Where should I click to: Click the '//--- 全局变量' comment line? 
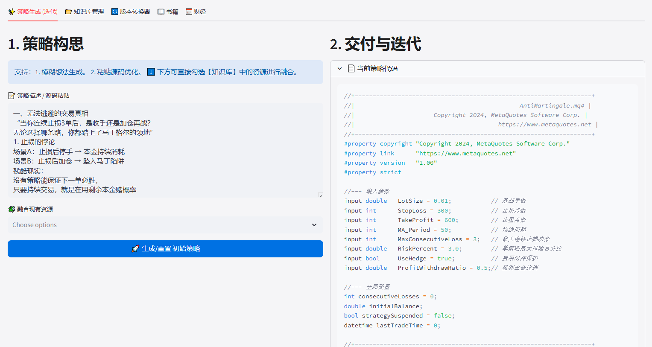(367, 287)
